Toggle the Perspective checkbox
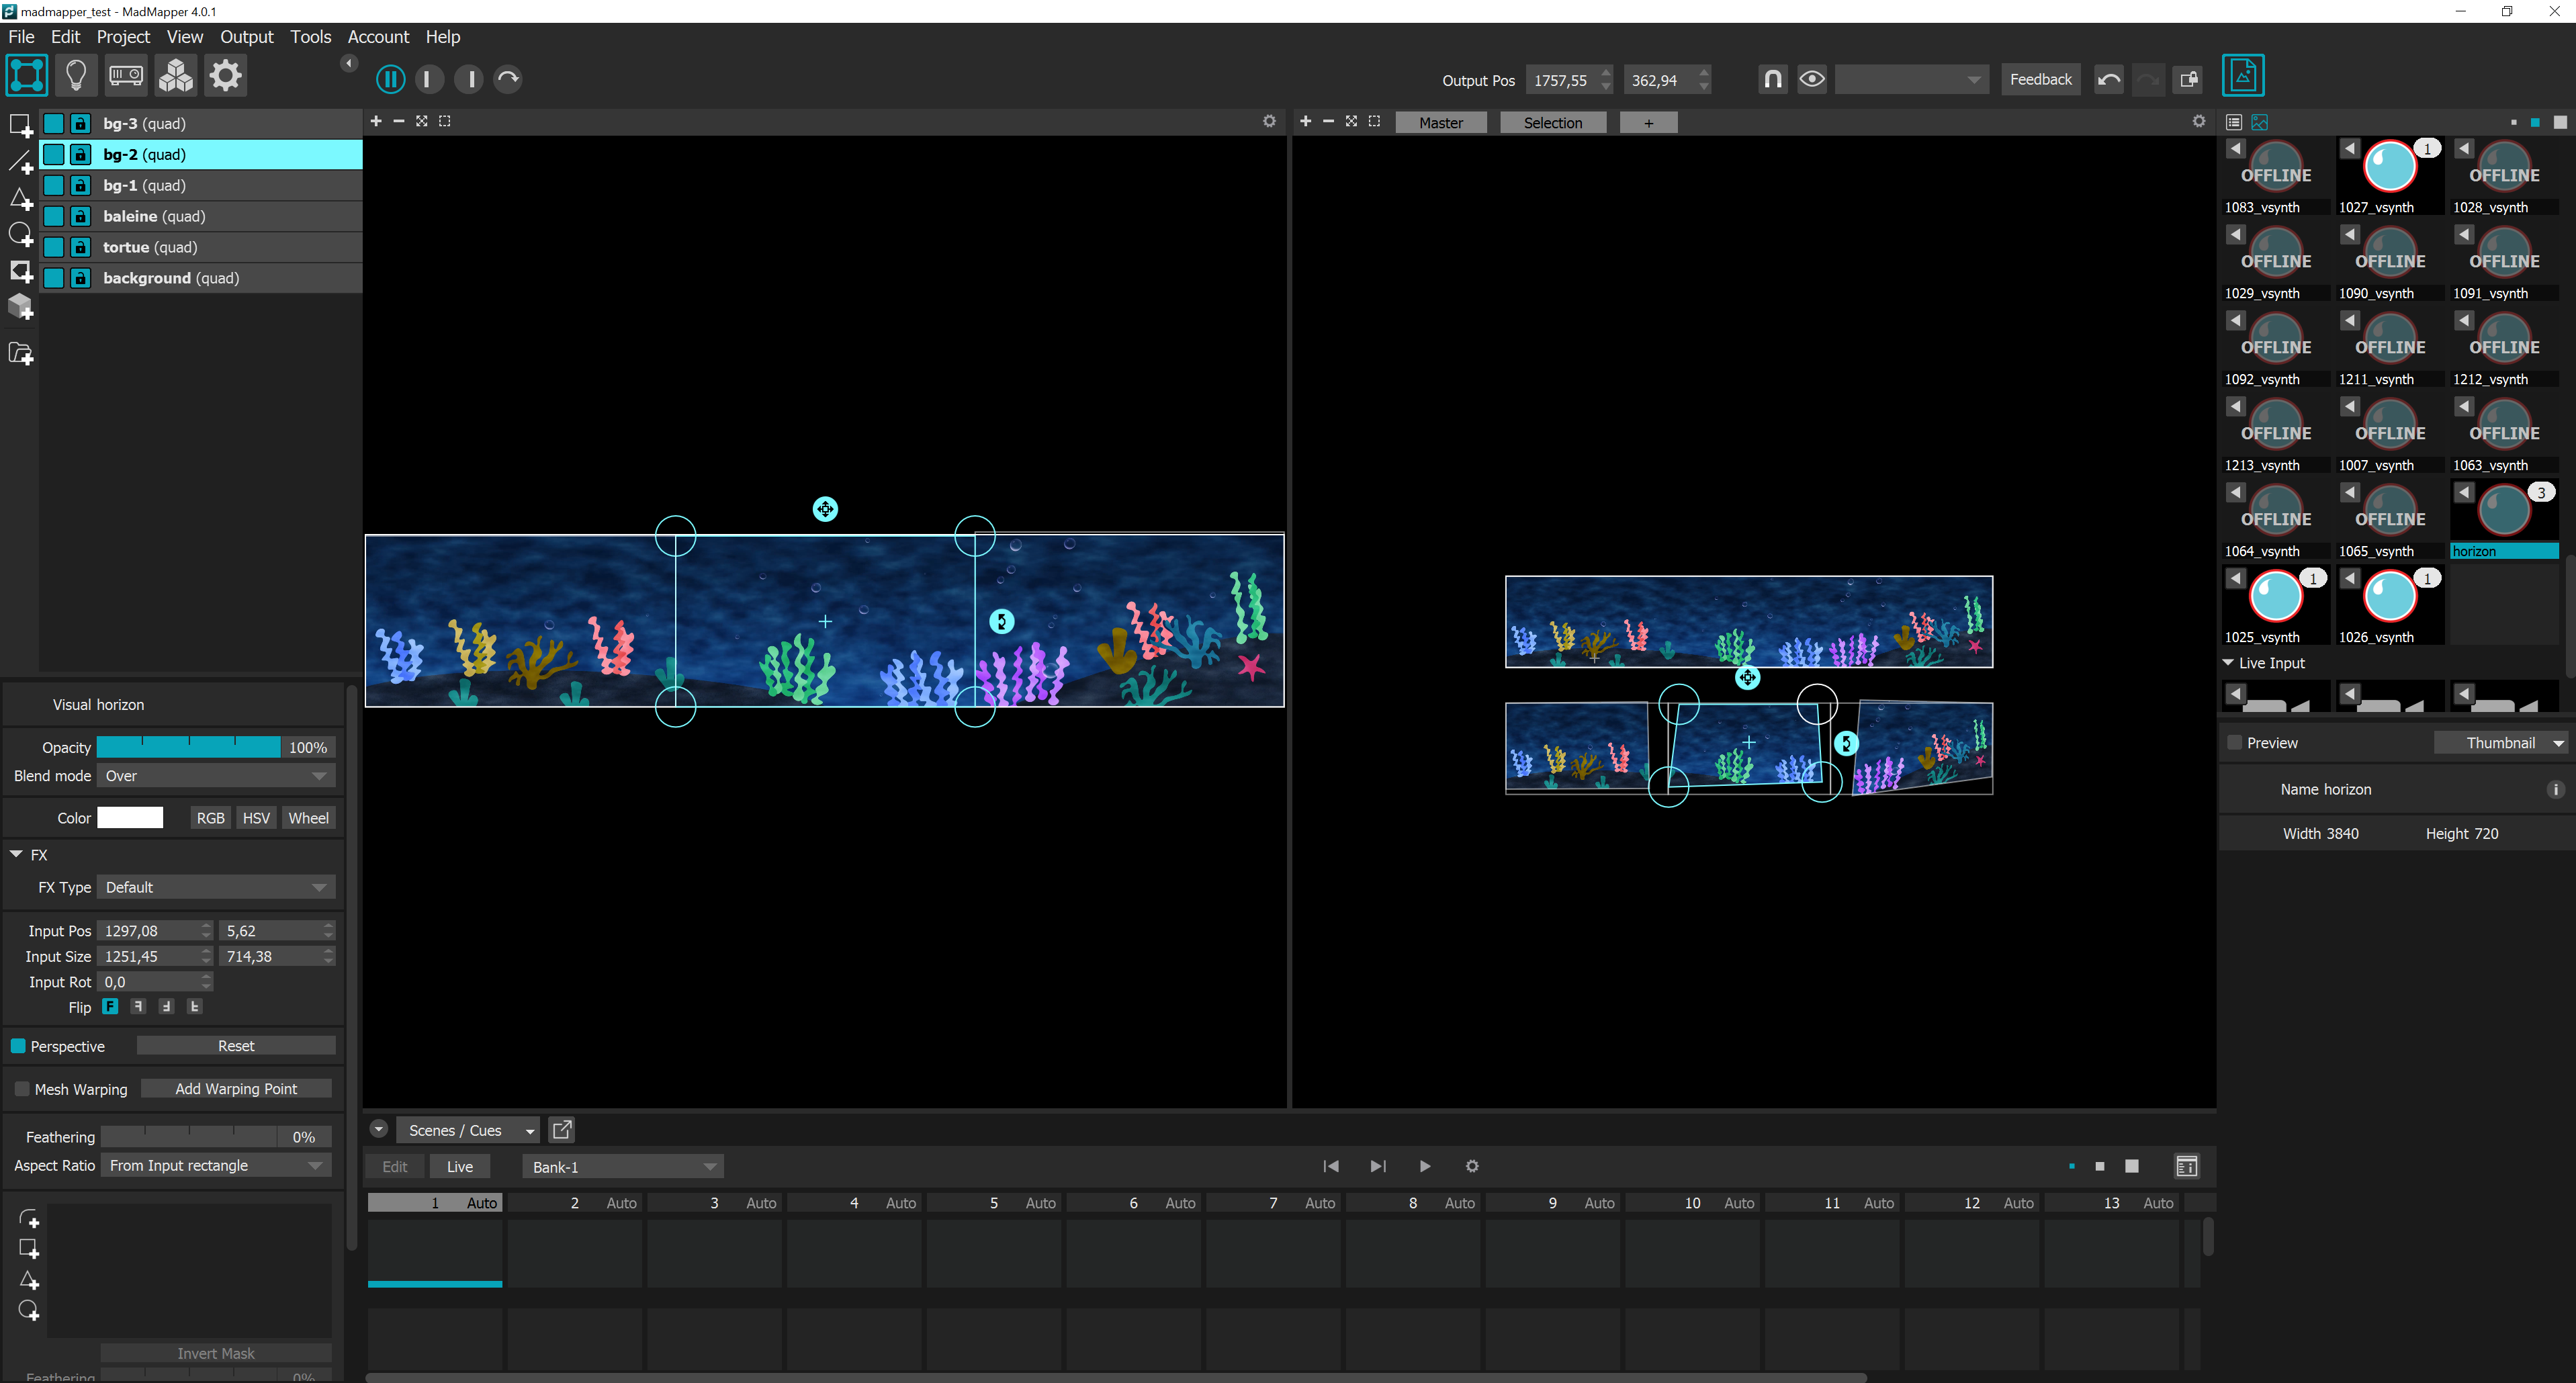 pyautogui.click(x=18, y=1046)
